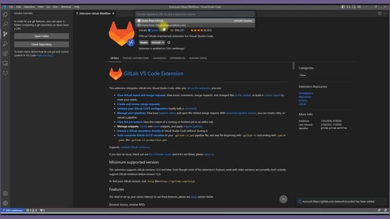The height and width of the screenshot is (219, 390).
Task: Switch to the Runtime Status tab
Action: pos(198,58)
